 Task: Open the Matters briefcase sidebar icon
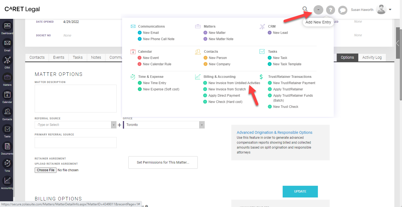tap(7, 78)
